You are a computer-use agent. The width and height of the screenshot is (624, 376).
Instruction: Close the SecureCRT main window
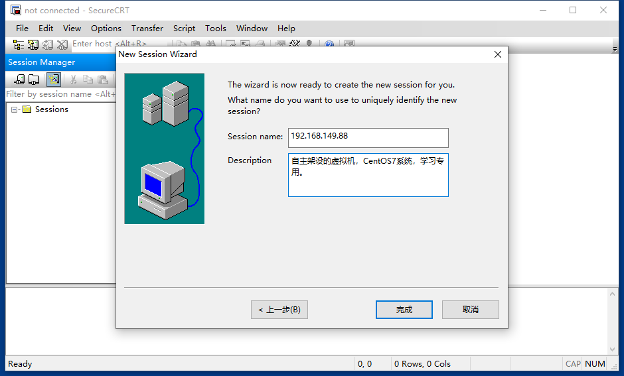coord(603,11)
